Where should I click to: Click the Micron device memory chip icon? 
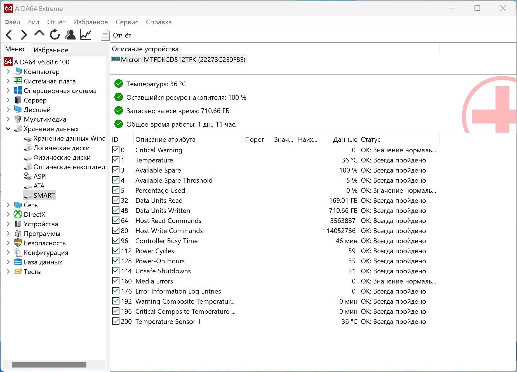click(116, 59)
